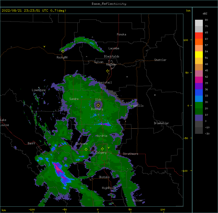Select the Lacombe city label
218x213 pixels.
[x=114, y=48]
